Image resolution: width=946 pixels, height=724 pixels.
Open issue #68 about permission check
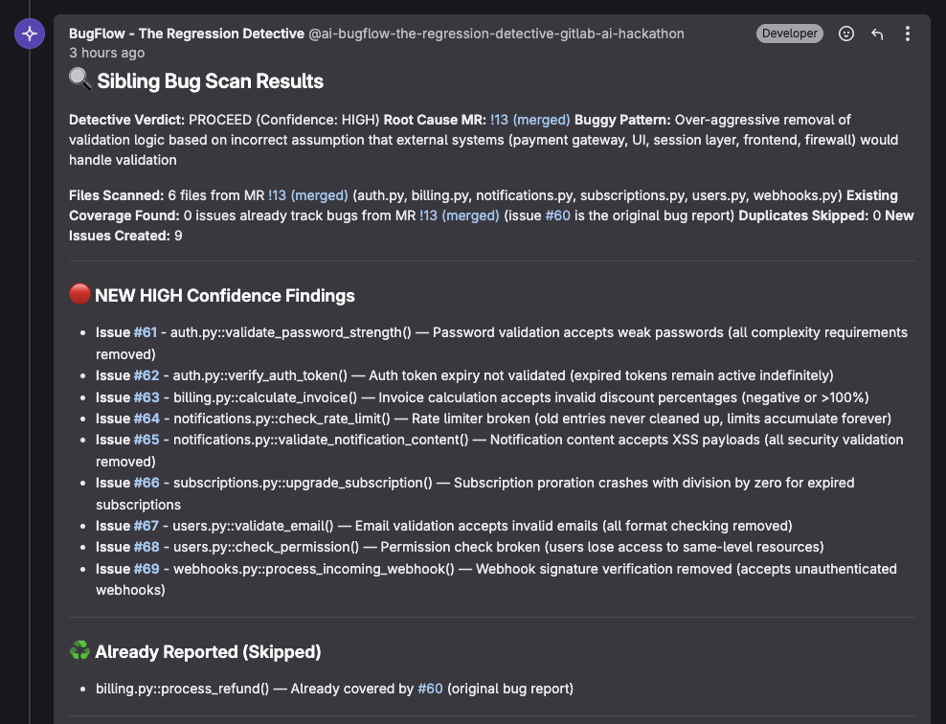pyautogui.click(x=146, y=547)
